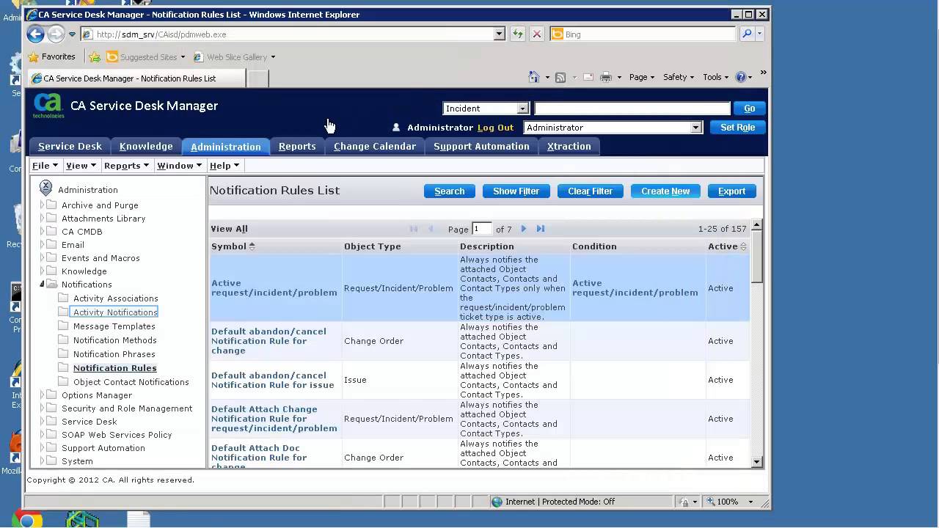Open the File menu
Screen dimensions: 939x528
point(45,166)
